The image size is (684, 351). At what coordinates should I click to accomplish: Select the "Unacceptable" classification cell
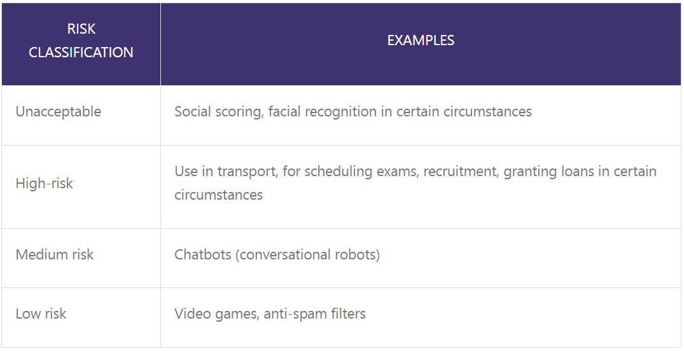58,112
